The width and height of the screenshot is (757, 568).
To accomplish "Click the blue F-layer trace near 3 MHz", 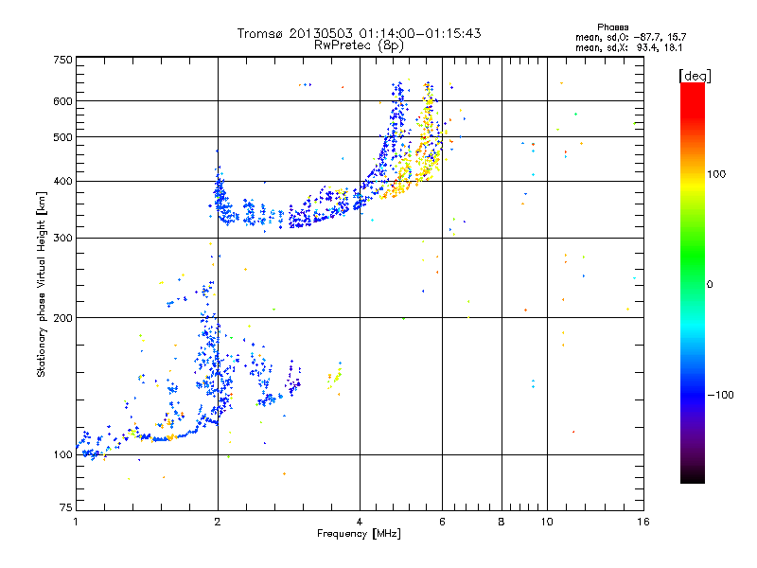I will pyautogui.click(x=299, y=220).
